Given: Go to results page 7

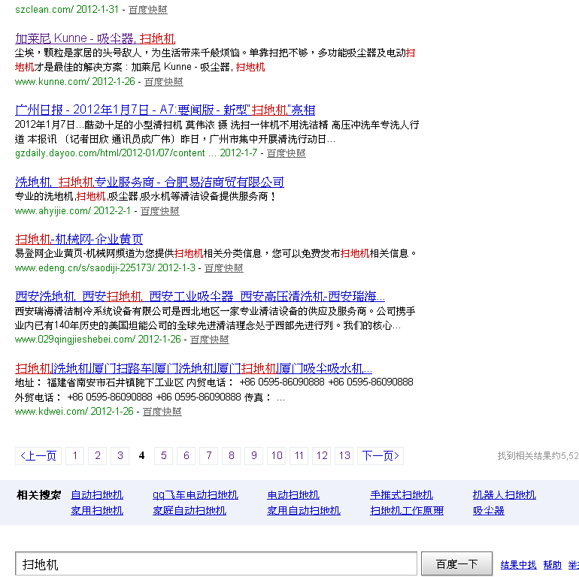Looking at the screenshot, I should (x=208, y=455).
